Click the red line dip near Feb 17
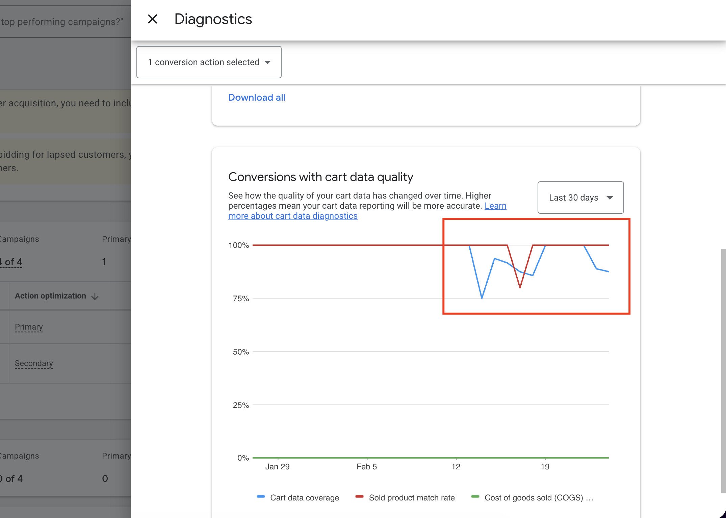This screenshot has width=726, height=518. (520, 287)
